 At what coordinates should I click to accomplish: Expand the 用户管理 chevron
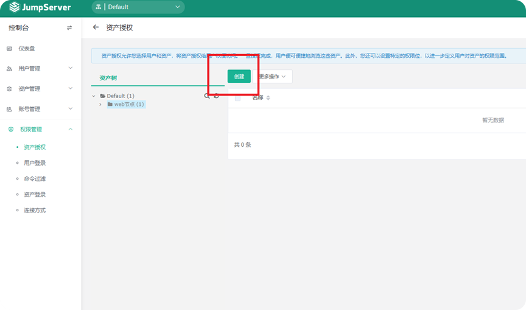pyautogui.click(x=71, y=68)
